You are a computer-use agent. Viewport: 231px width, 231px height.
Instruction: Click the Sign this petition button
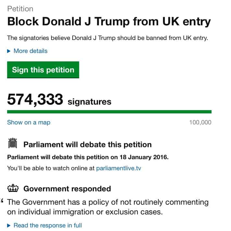click(43, 70)
